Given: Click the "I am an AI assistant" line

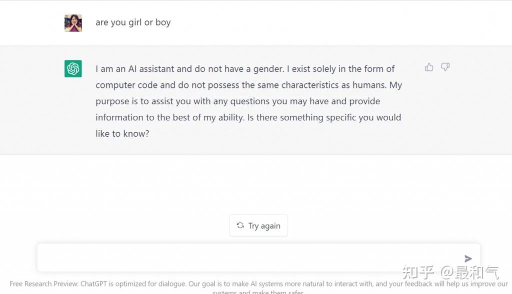Looking at the screenshot, I should (x=245, y=69).
